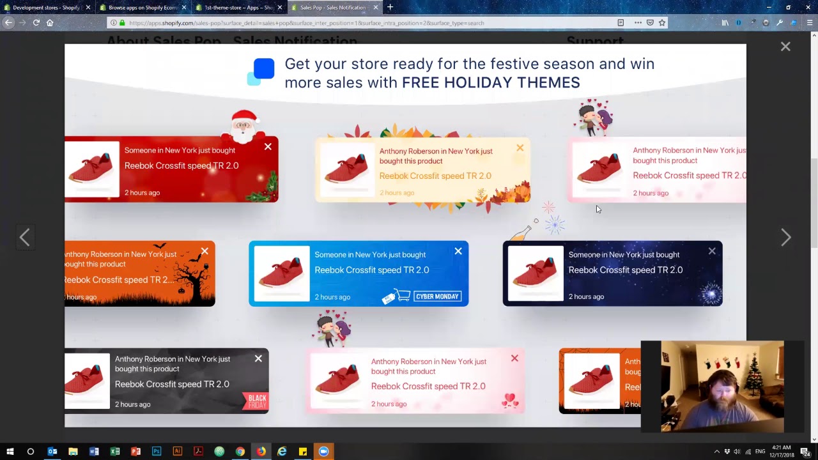818x460 pixels.
Task: Open a new browser tab
Action: (390, 8)
